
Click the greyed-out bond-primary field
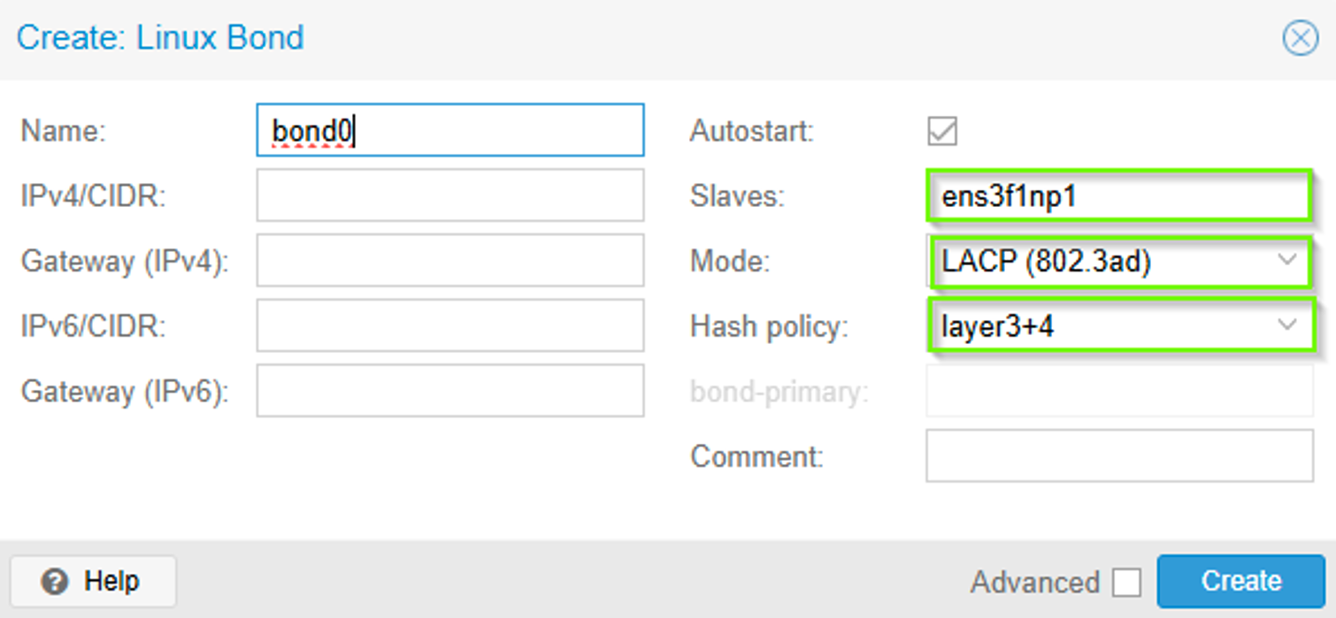[x=1118, y=391]
